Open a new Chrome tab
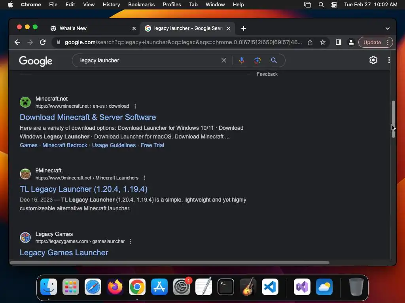The image size is (405, 303). pos(244,28)
